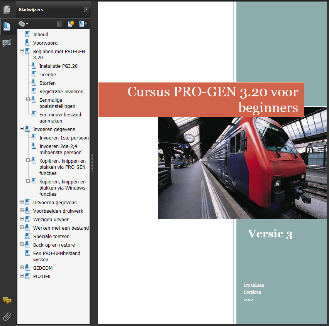Collapse the 'Invoeren gegevens' bookmark
This screenshot has width=329, height=326.
22,129
